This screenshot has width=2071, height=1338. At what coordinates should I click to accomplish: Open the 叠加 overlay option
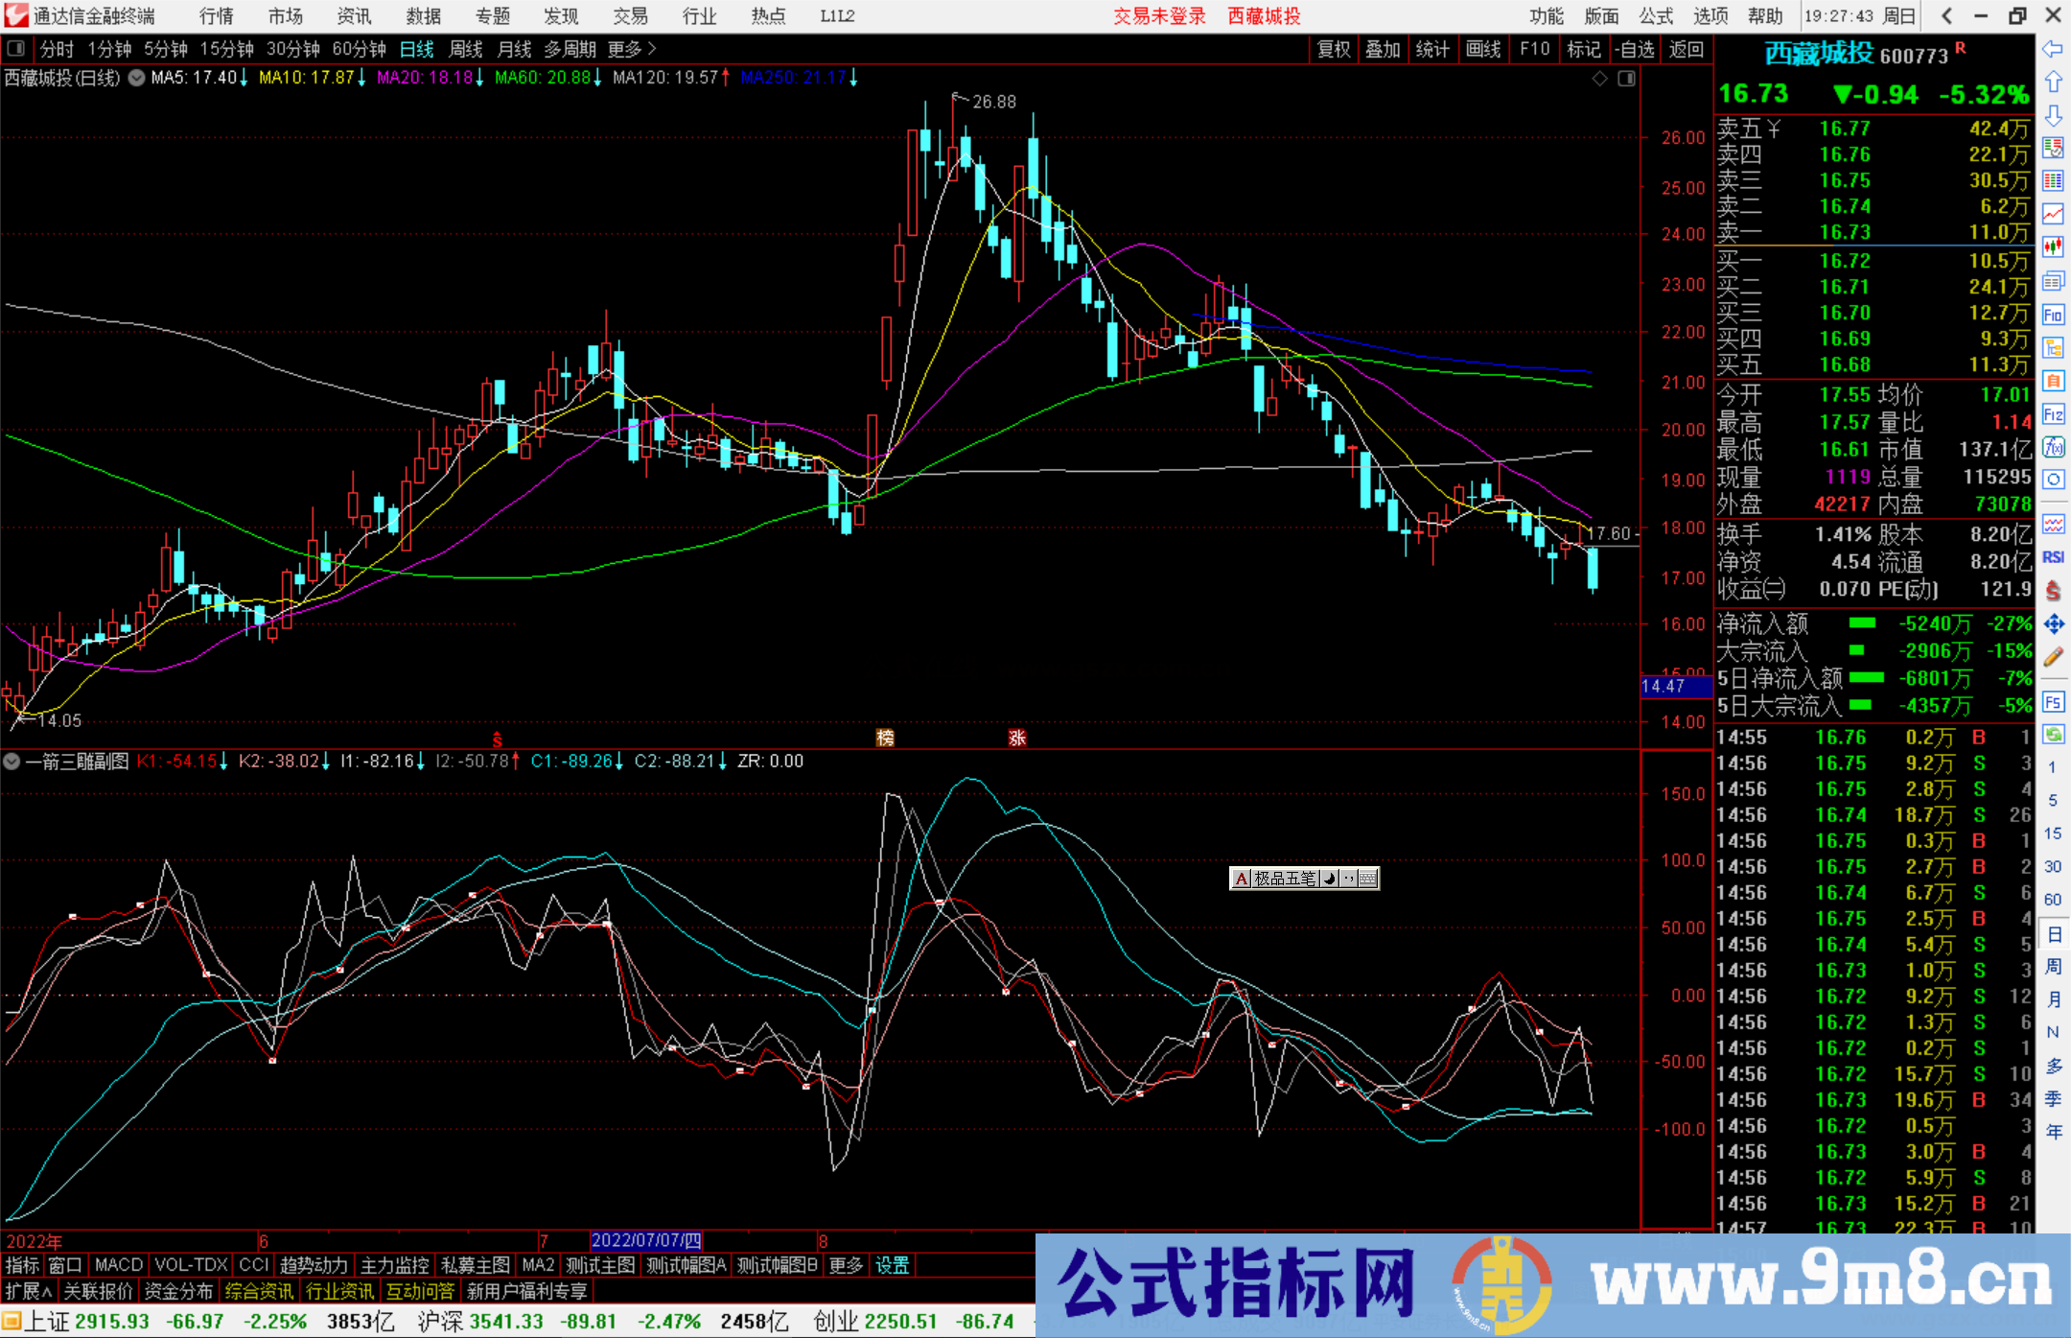pos(1383,49)
